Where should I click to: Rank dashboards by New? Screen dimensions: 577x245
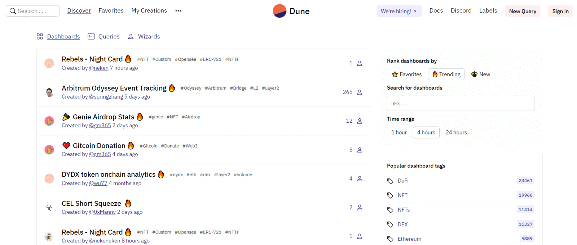pos(481,74)
